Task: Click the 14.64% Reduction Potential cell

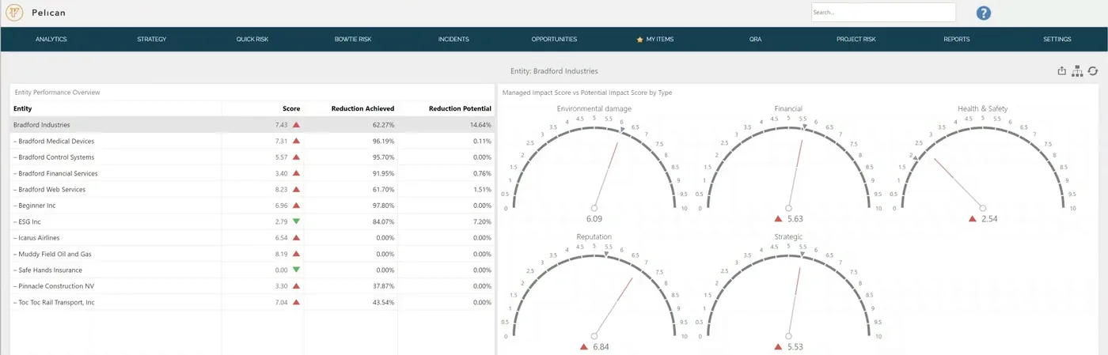Action: click(x=480, y=125)
